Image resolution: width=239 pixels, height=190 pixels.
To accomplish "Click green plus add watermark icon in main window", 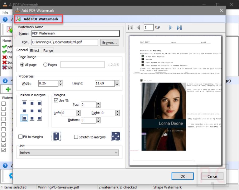I will [8, 89].
